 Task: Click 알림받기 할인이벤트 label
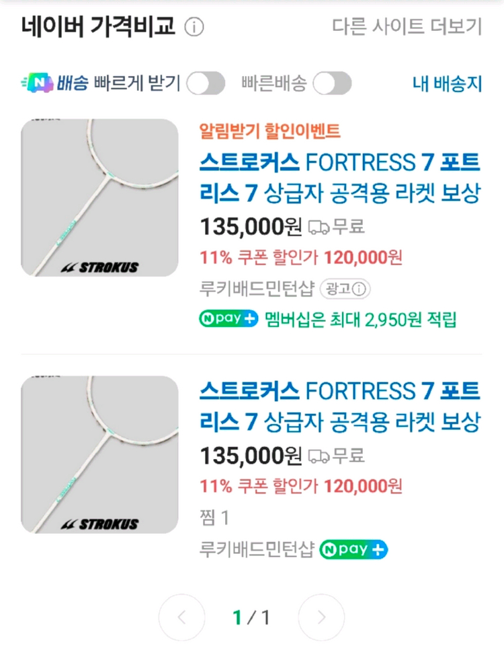[x=270, y=131]
